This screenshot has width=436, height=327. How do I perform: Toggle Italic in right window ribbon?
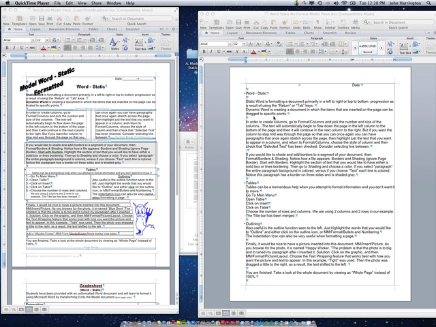click(211, 52)
